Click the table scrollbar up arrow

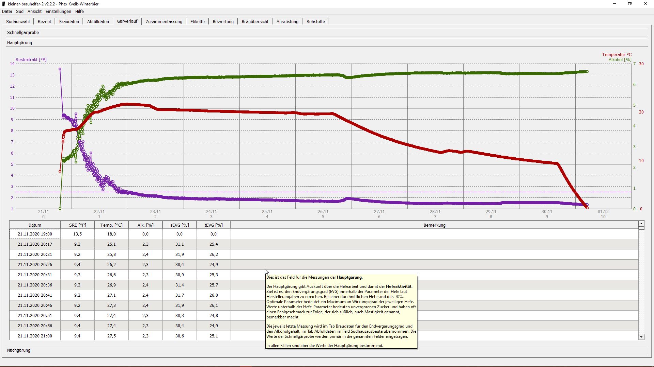641,224
